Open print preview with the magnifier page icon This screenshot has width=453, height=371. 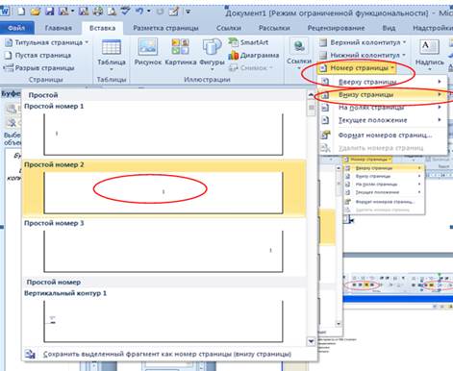pos(112,12)
